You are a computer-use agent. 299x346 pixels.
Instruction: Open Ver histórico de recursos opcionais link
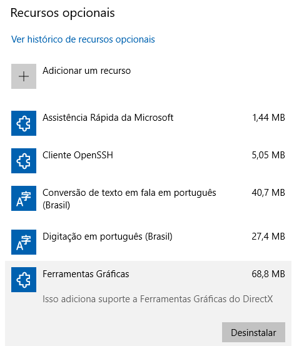[x=83, y=39]
